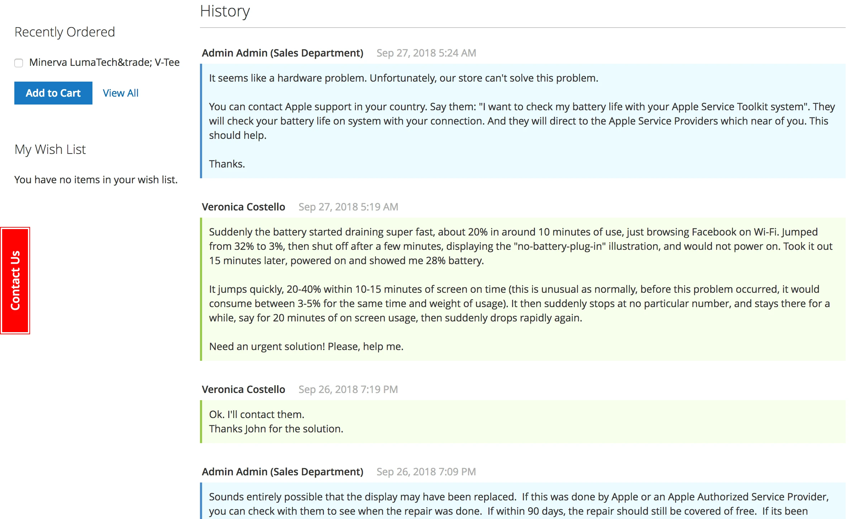Click the Minerva LumaTech V-Tee product name
The width and height of the screenshot is (860, 519).
(104, 62)
